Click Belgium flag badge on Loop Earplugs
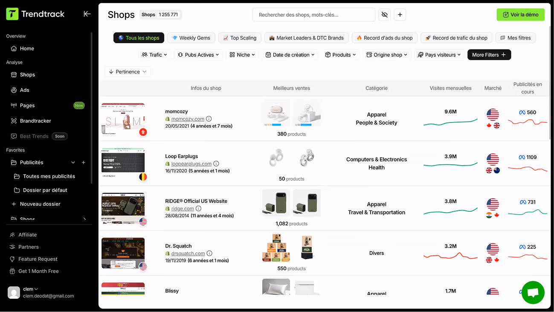 [x=143, y=177]
